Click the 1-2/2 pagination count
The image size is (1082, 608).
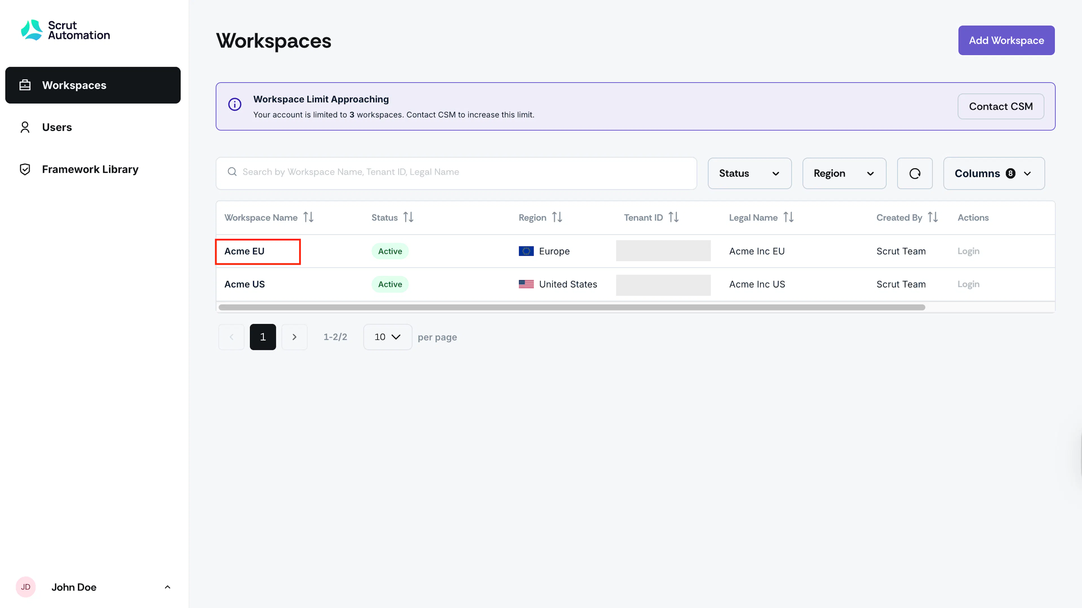pos(335,337)
